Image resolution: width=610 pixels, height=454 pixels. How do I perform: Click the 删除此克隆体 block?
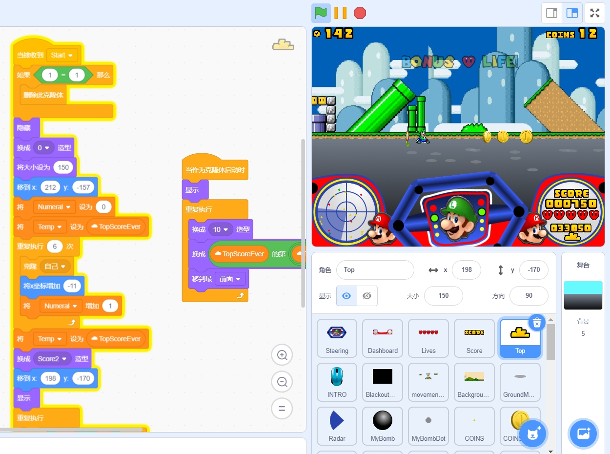click(43, 95)
